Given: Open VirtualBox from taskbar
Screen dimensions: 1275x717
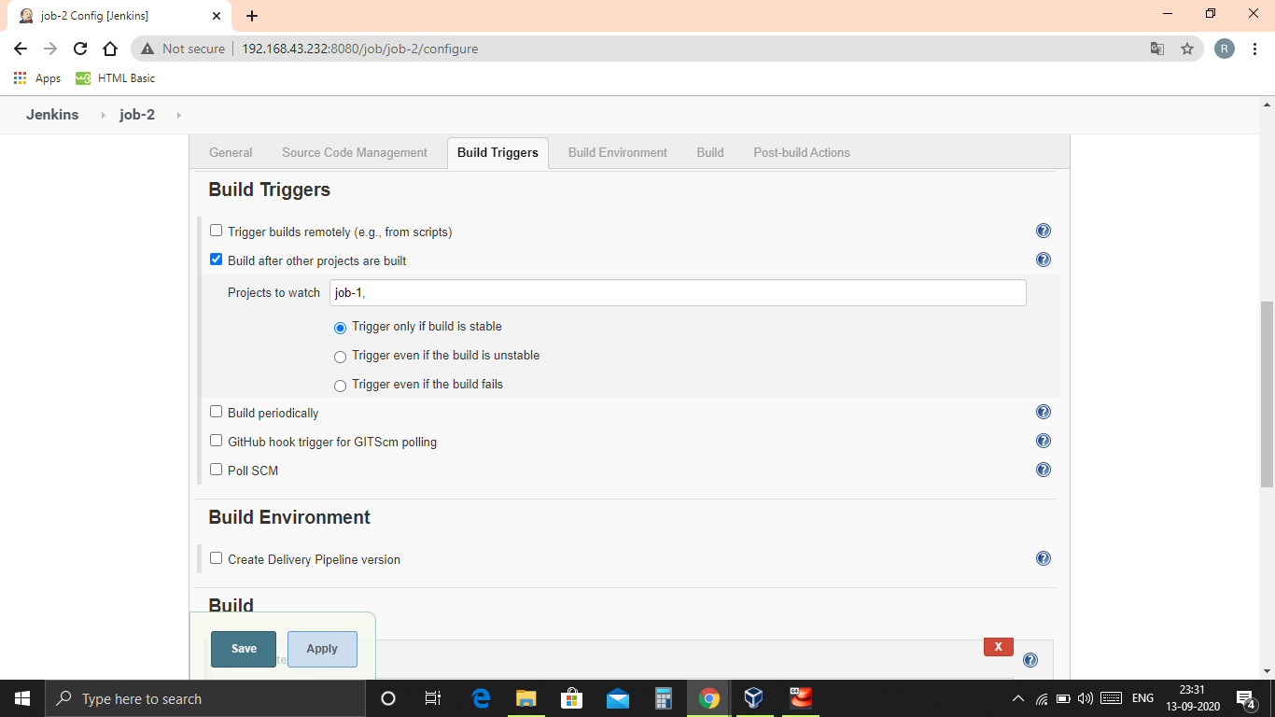Looking at the screenshot, I should click(754, 698).
